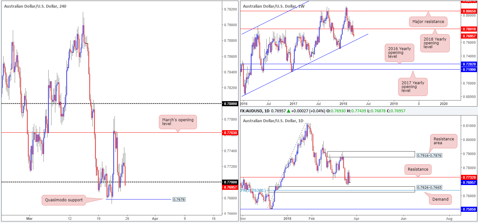Click the red 0.80650 weekly price label
Viewport: 478px width, 223px height.
point(469,11)
